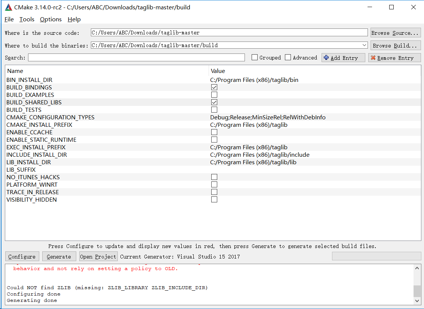The image size is (424, 309).
Task: Enable the Grouped checkbox
Action: click(x=255, y=57)
